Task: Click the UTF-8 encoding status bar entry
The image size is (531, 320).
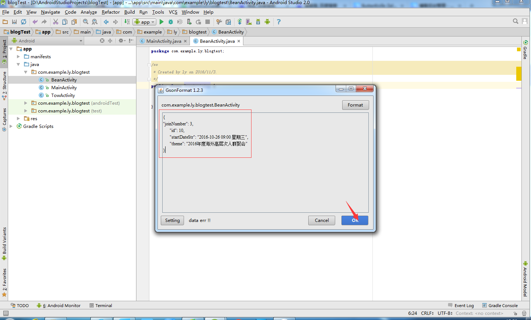Action: coord(445,313)
